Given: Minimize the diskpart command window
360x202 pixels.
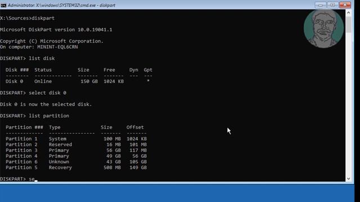Looking at the screenshot, I should coord(321,5).
